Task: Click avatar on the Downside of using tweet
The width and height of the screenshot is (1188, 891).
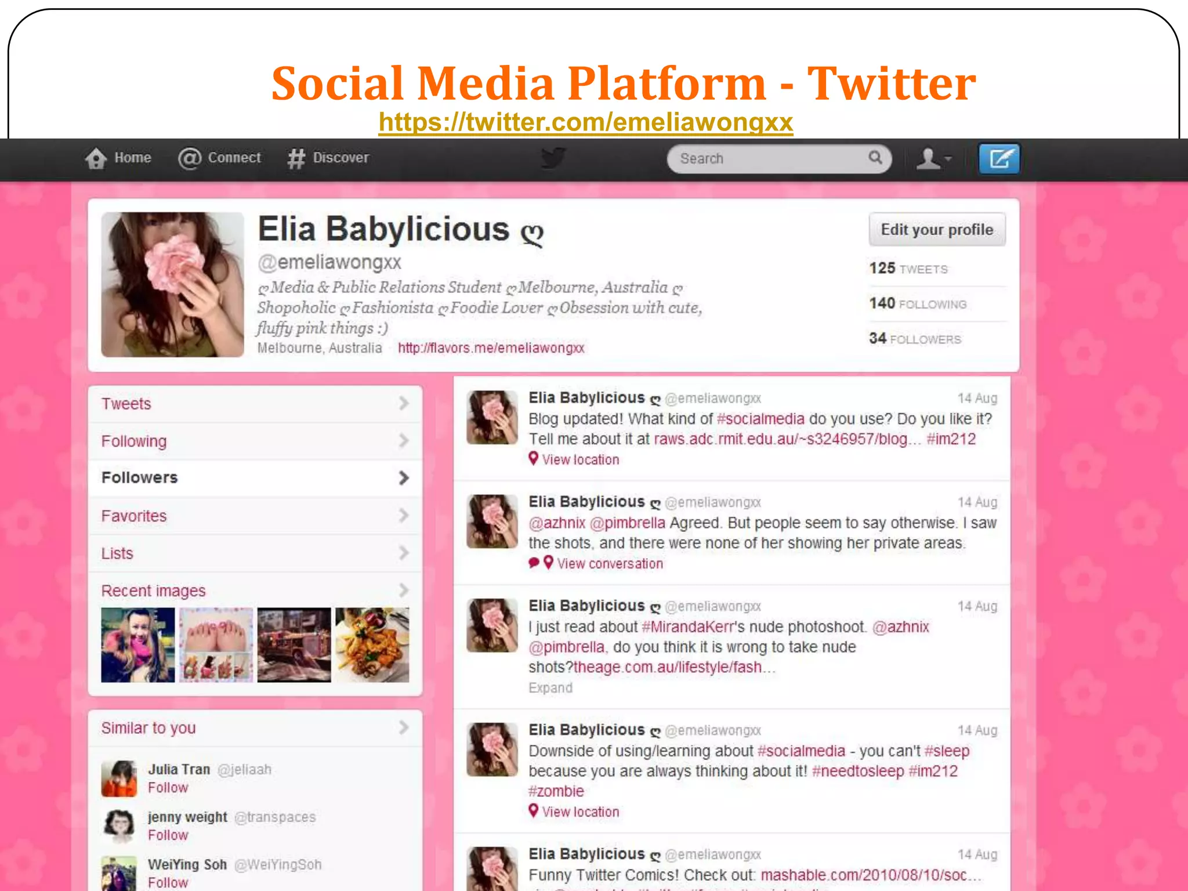Action: (492, 749)
